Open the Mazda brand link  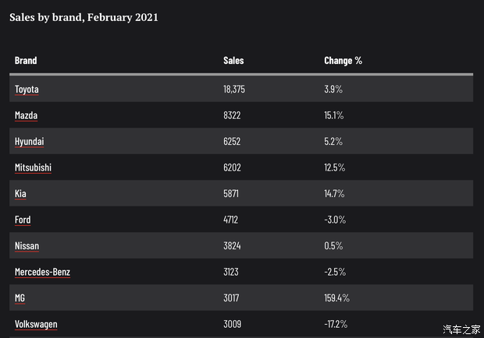[x=26, y=115]
